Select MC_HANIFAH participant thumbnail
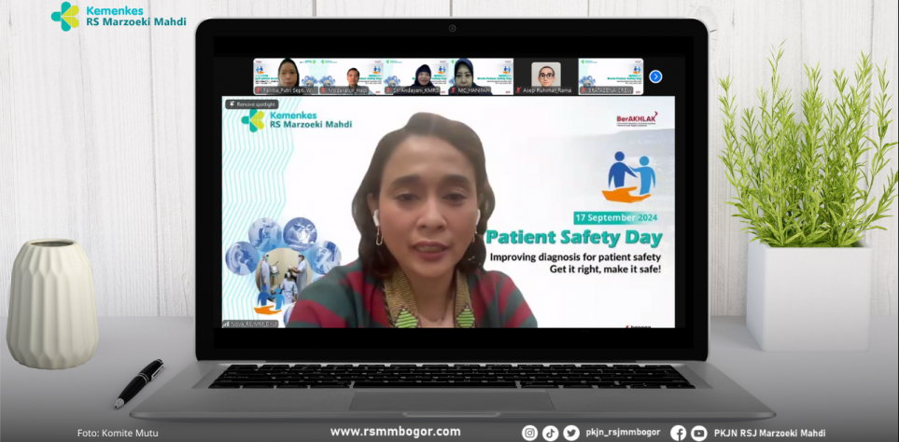Image resolution: width=899 pixels, height=442 pixels. 481,76
